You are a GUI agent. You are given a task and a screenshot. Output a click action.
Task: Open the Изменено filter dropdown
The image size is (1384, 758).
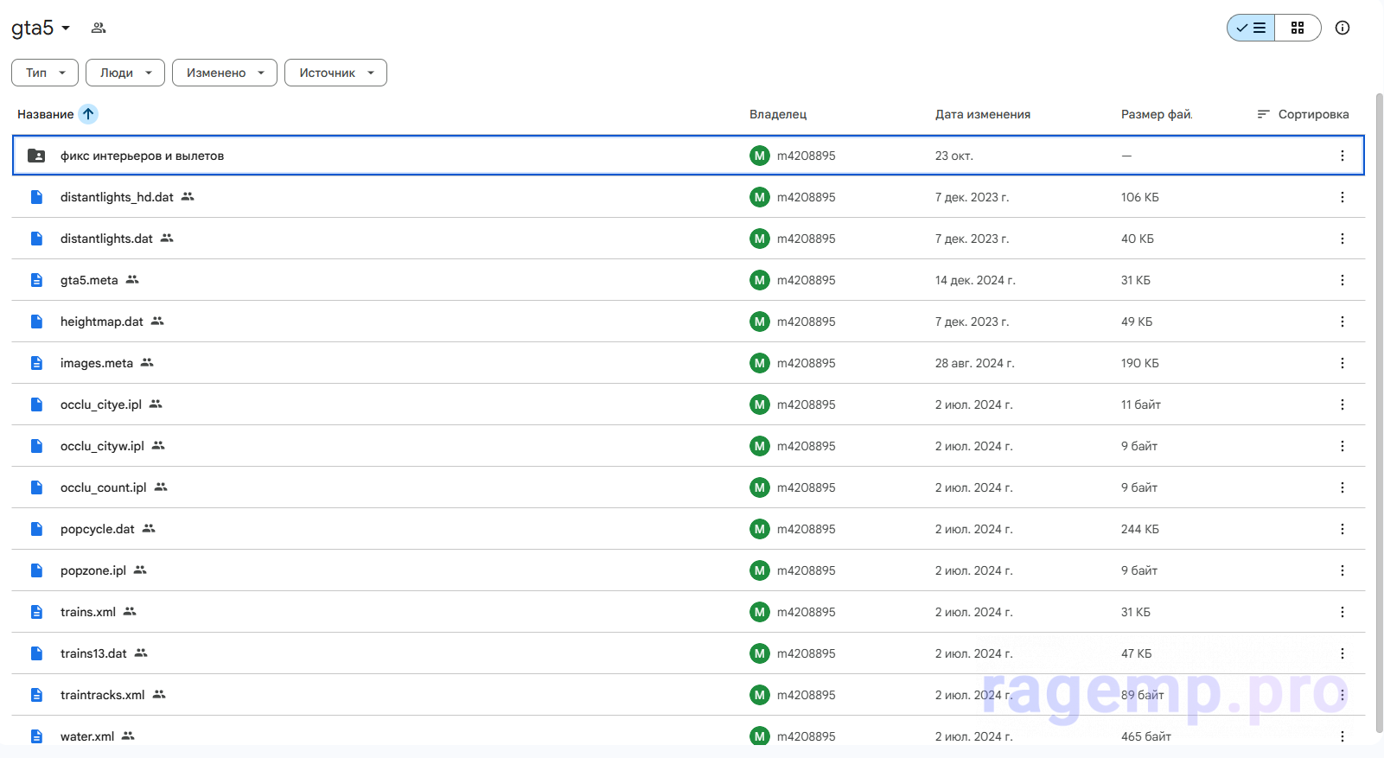(225, 73)
